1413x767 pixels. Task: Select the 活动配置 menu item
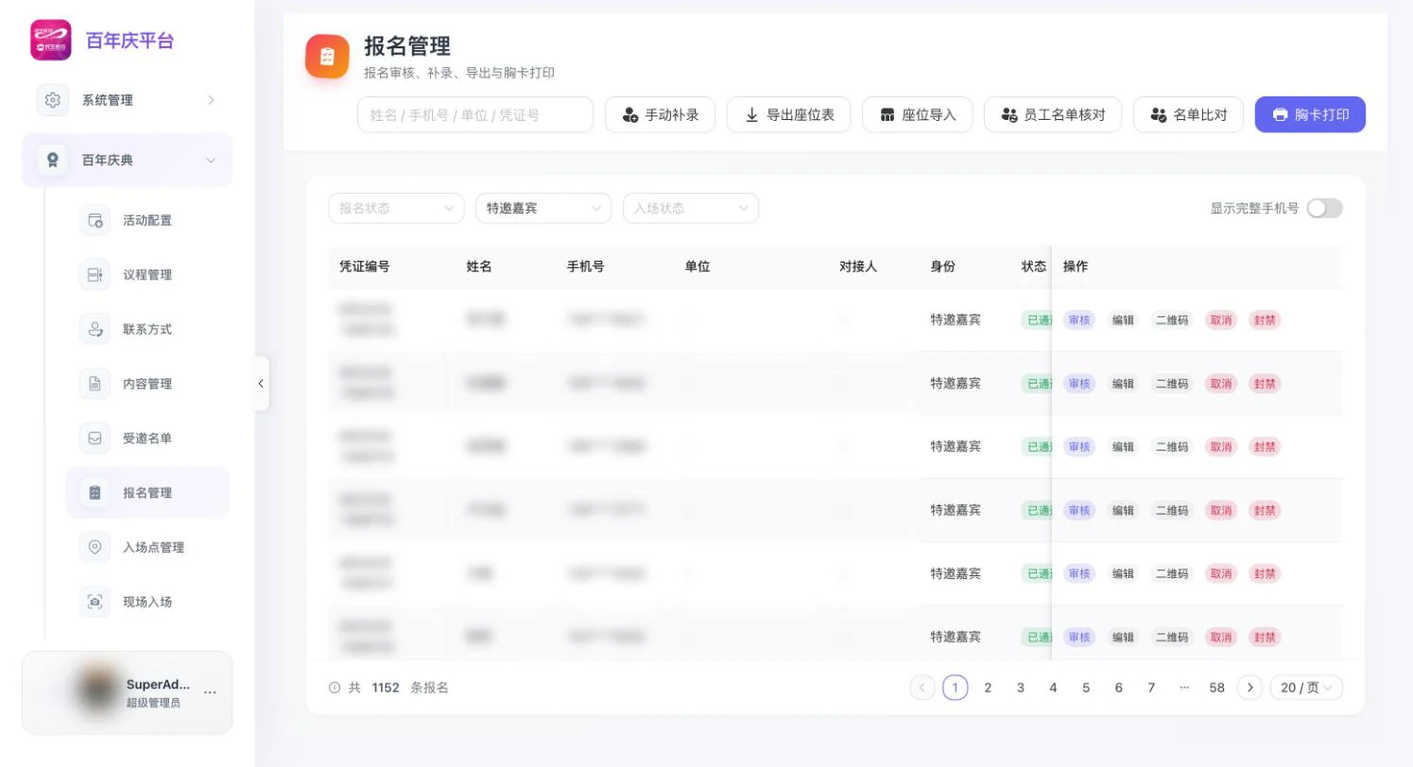pyautogui.click(x=147, y=221)
